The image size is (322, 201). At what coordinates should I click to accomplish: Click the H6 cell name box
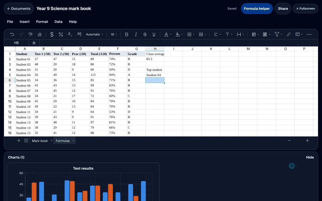tap(16, 43)
